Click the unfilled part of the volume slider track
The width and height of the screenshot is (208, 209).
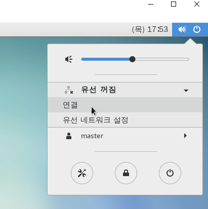coord(162,59)
